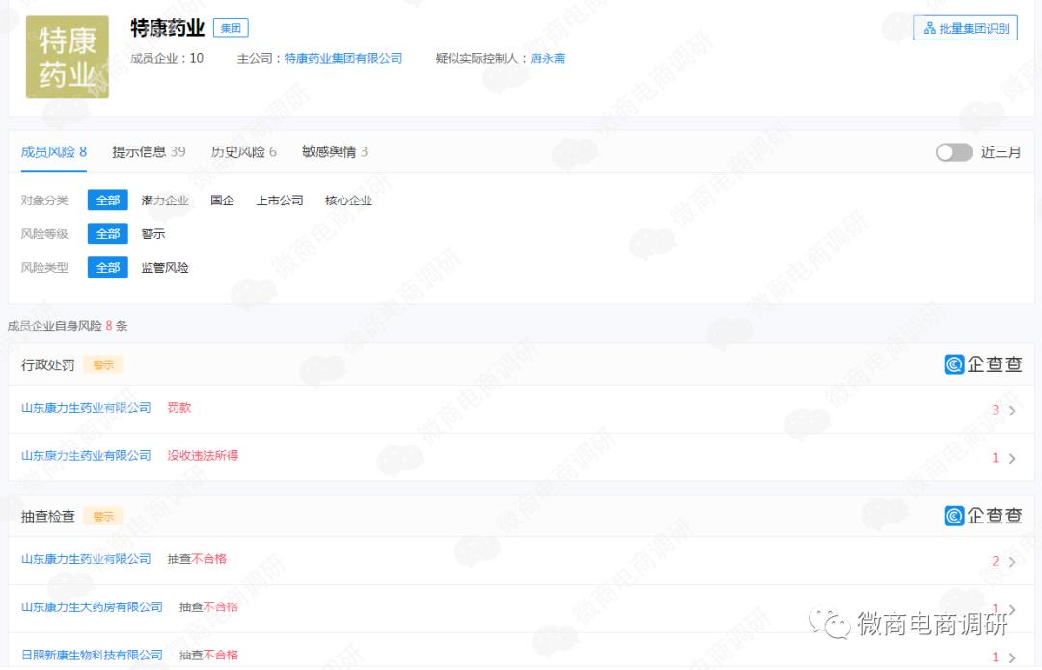Select 全部 in the 风险等级 filter
The height and width of the screenshot is (670, 1042).
coord(108,233)
